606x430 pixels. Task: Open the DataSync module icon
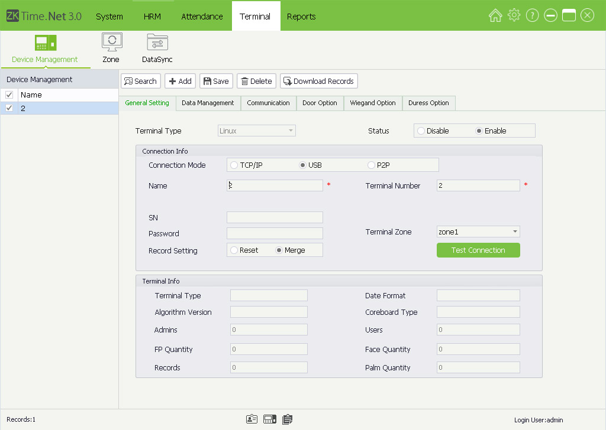(x=157, y=43)
